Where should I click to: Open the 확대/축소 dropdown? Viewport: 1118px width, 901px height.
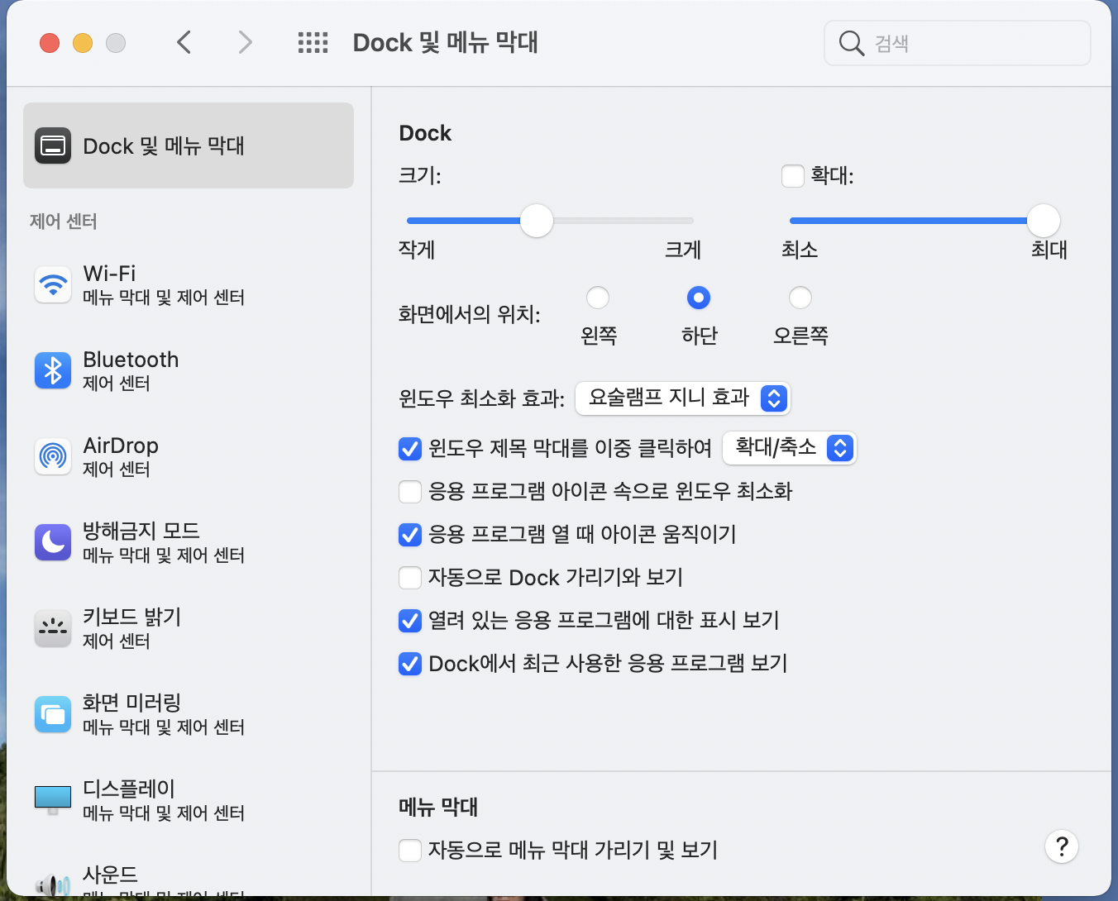[790, 448]
